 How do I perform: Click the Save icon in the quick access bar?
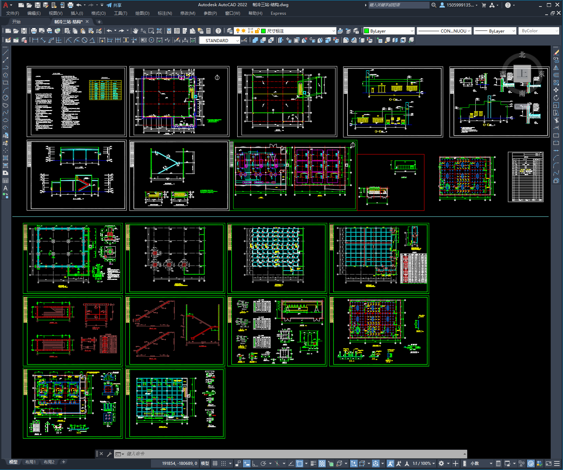[x=38, y=5]
